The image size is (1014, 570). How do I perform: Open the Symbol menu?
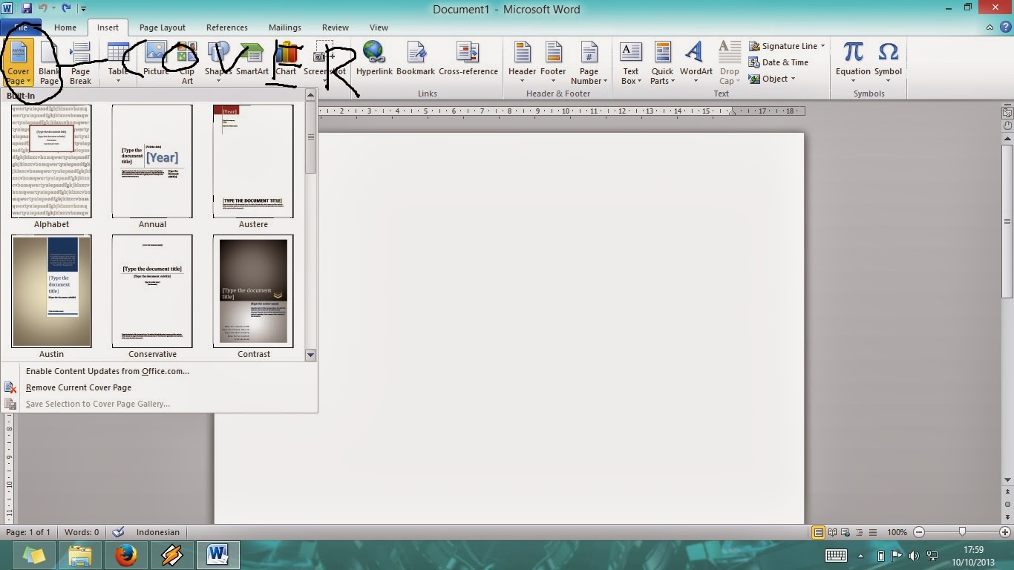click(888, 63)
